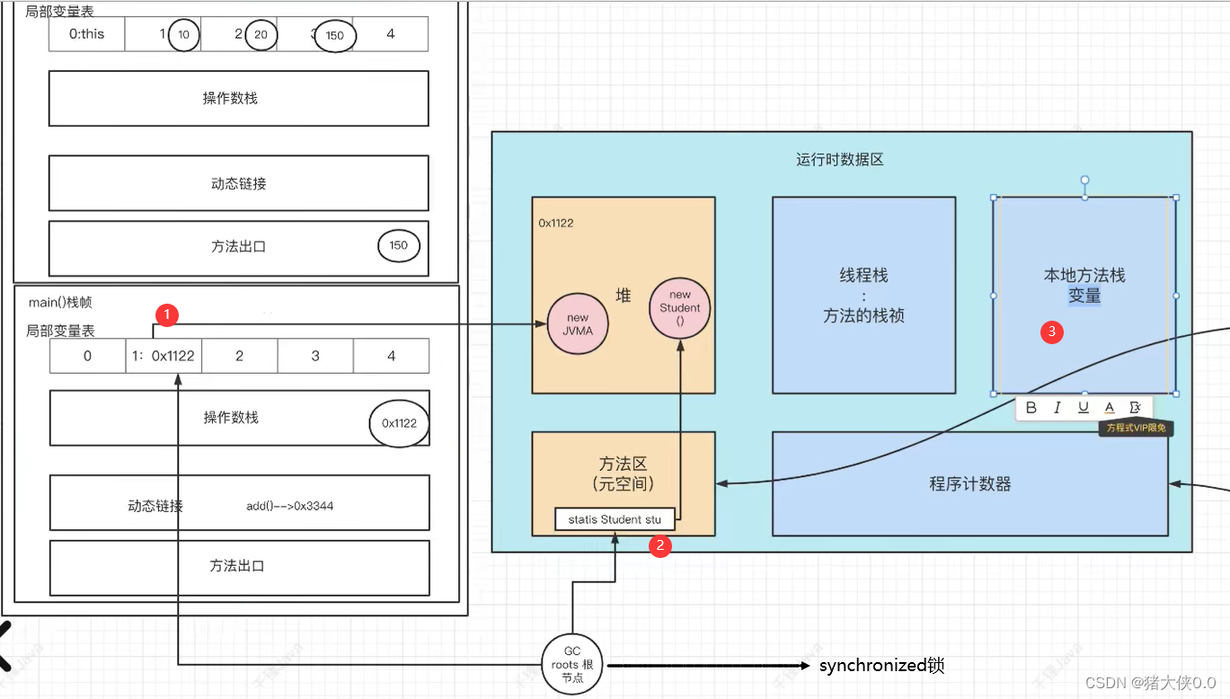Select the new JVMA circle
The image size is (1230, 699).
(578, 323)
